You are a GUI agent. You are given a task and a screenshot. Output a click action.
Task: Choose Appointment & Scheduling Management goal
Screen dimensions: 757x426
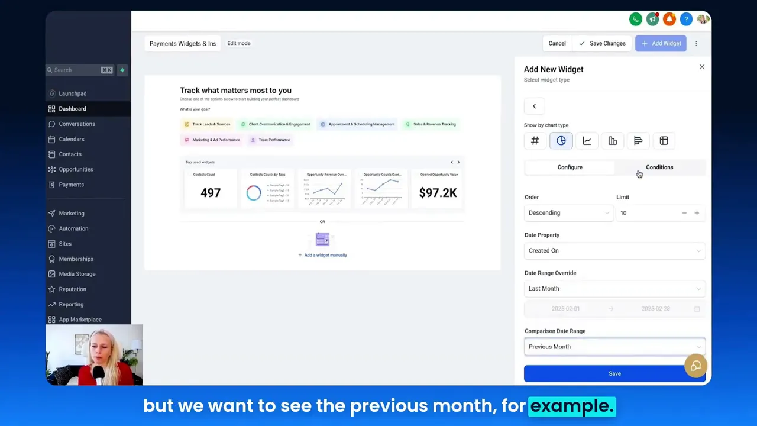pyautogui.click(x=357, y=124)
